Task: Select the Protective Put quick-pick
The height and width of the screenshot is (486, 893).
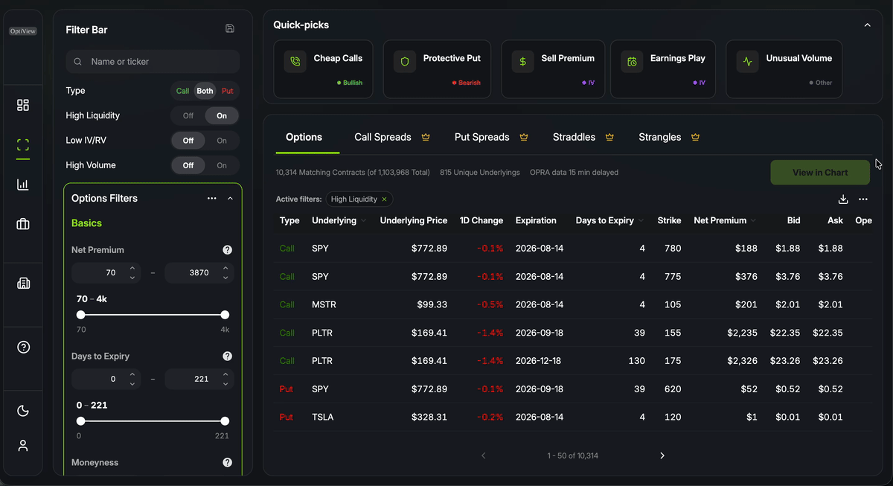Action: click(x=438, y=69)
